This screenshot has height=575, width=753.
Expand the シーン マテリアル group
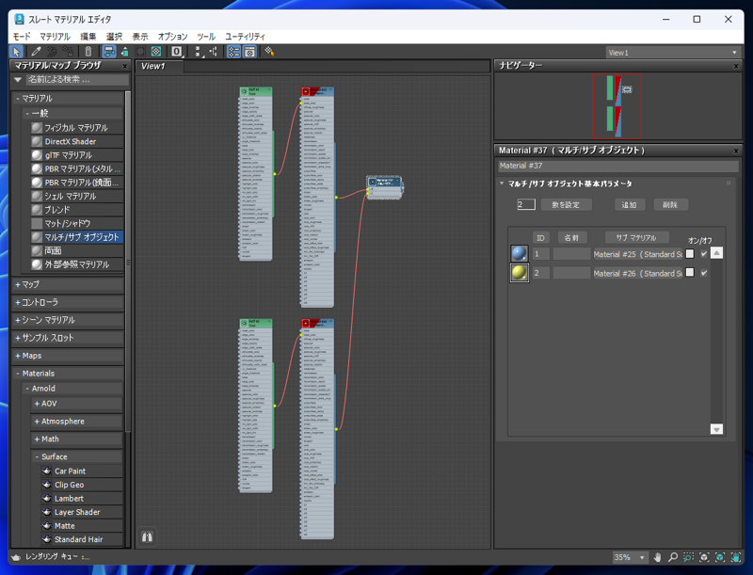tap(68, 320)
